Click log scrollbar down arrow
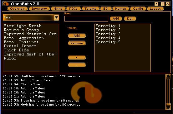 [168, 107]
